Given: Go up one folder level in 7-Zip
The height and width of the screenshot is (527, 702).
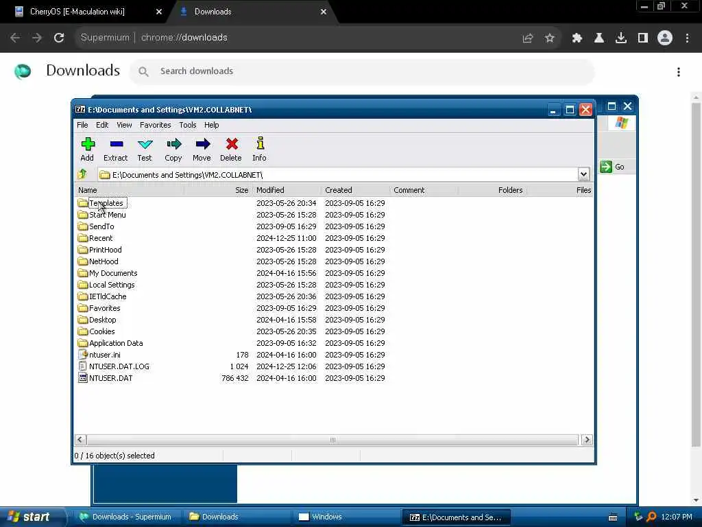Looking at the screenshot, I should pyautogui.click(x=82, y=174).
